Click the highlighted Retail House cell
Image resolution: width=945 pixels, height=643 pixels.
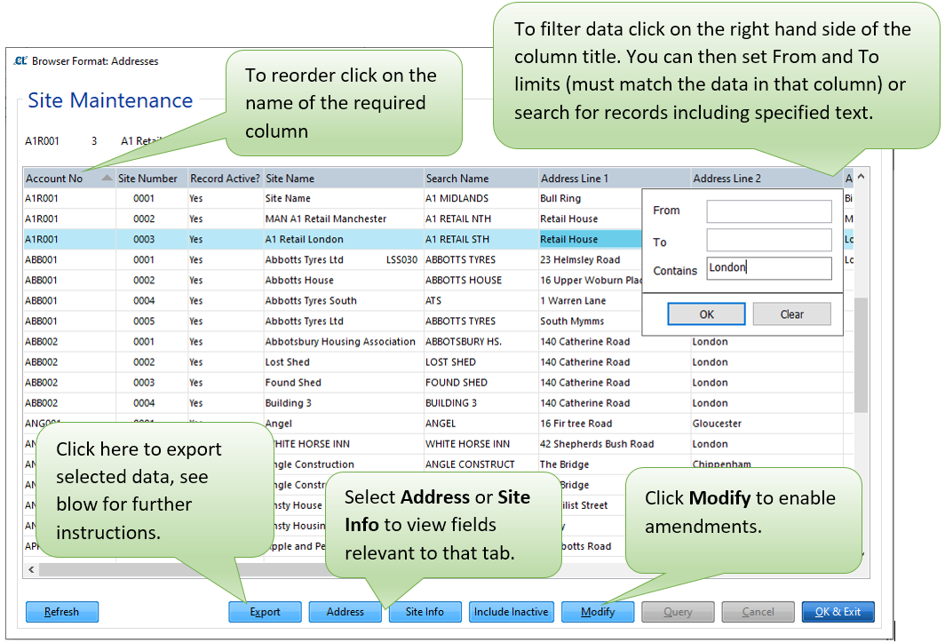[590, 239]
